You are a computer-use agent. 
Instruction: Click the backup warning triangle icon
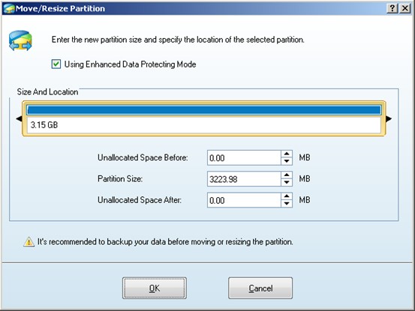click(x=29, y=241)
